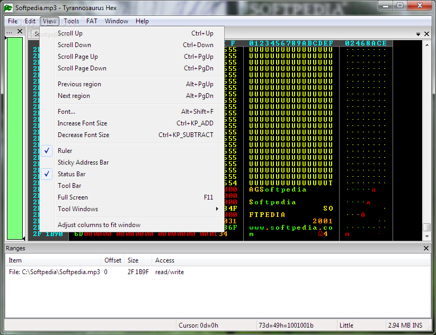Viewport: 436px width, 335px height.
Task: Close the open View menu
Action: (49, 21)
